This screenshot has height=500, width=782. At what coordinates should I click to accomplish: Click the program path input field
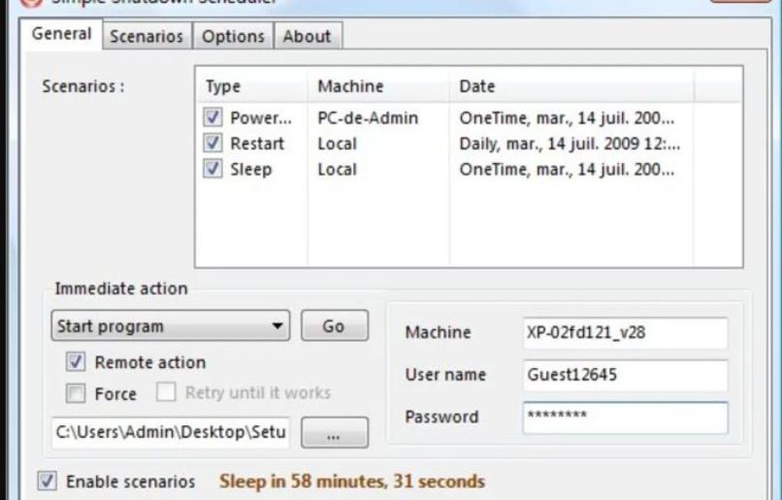coord(171,432)
